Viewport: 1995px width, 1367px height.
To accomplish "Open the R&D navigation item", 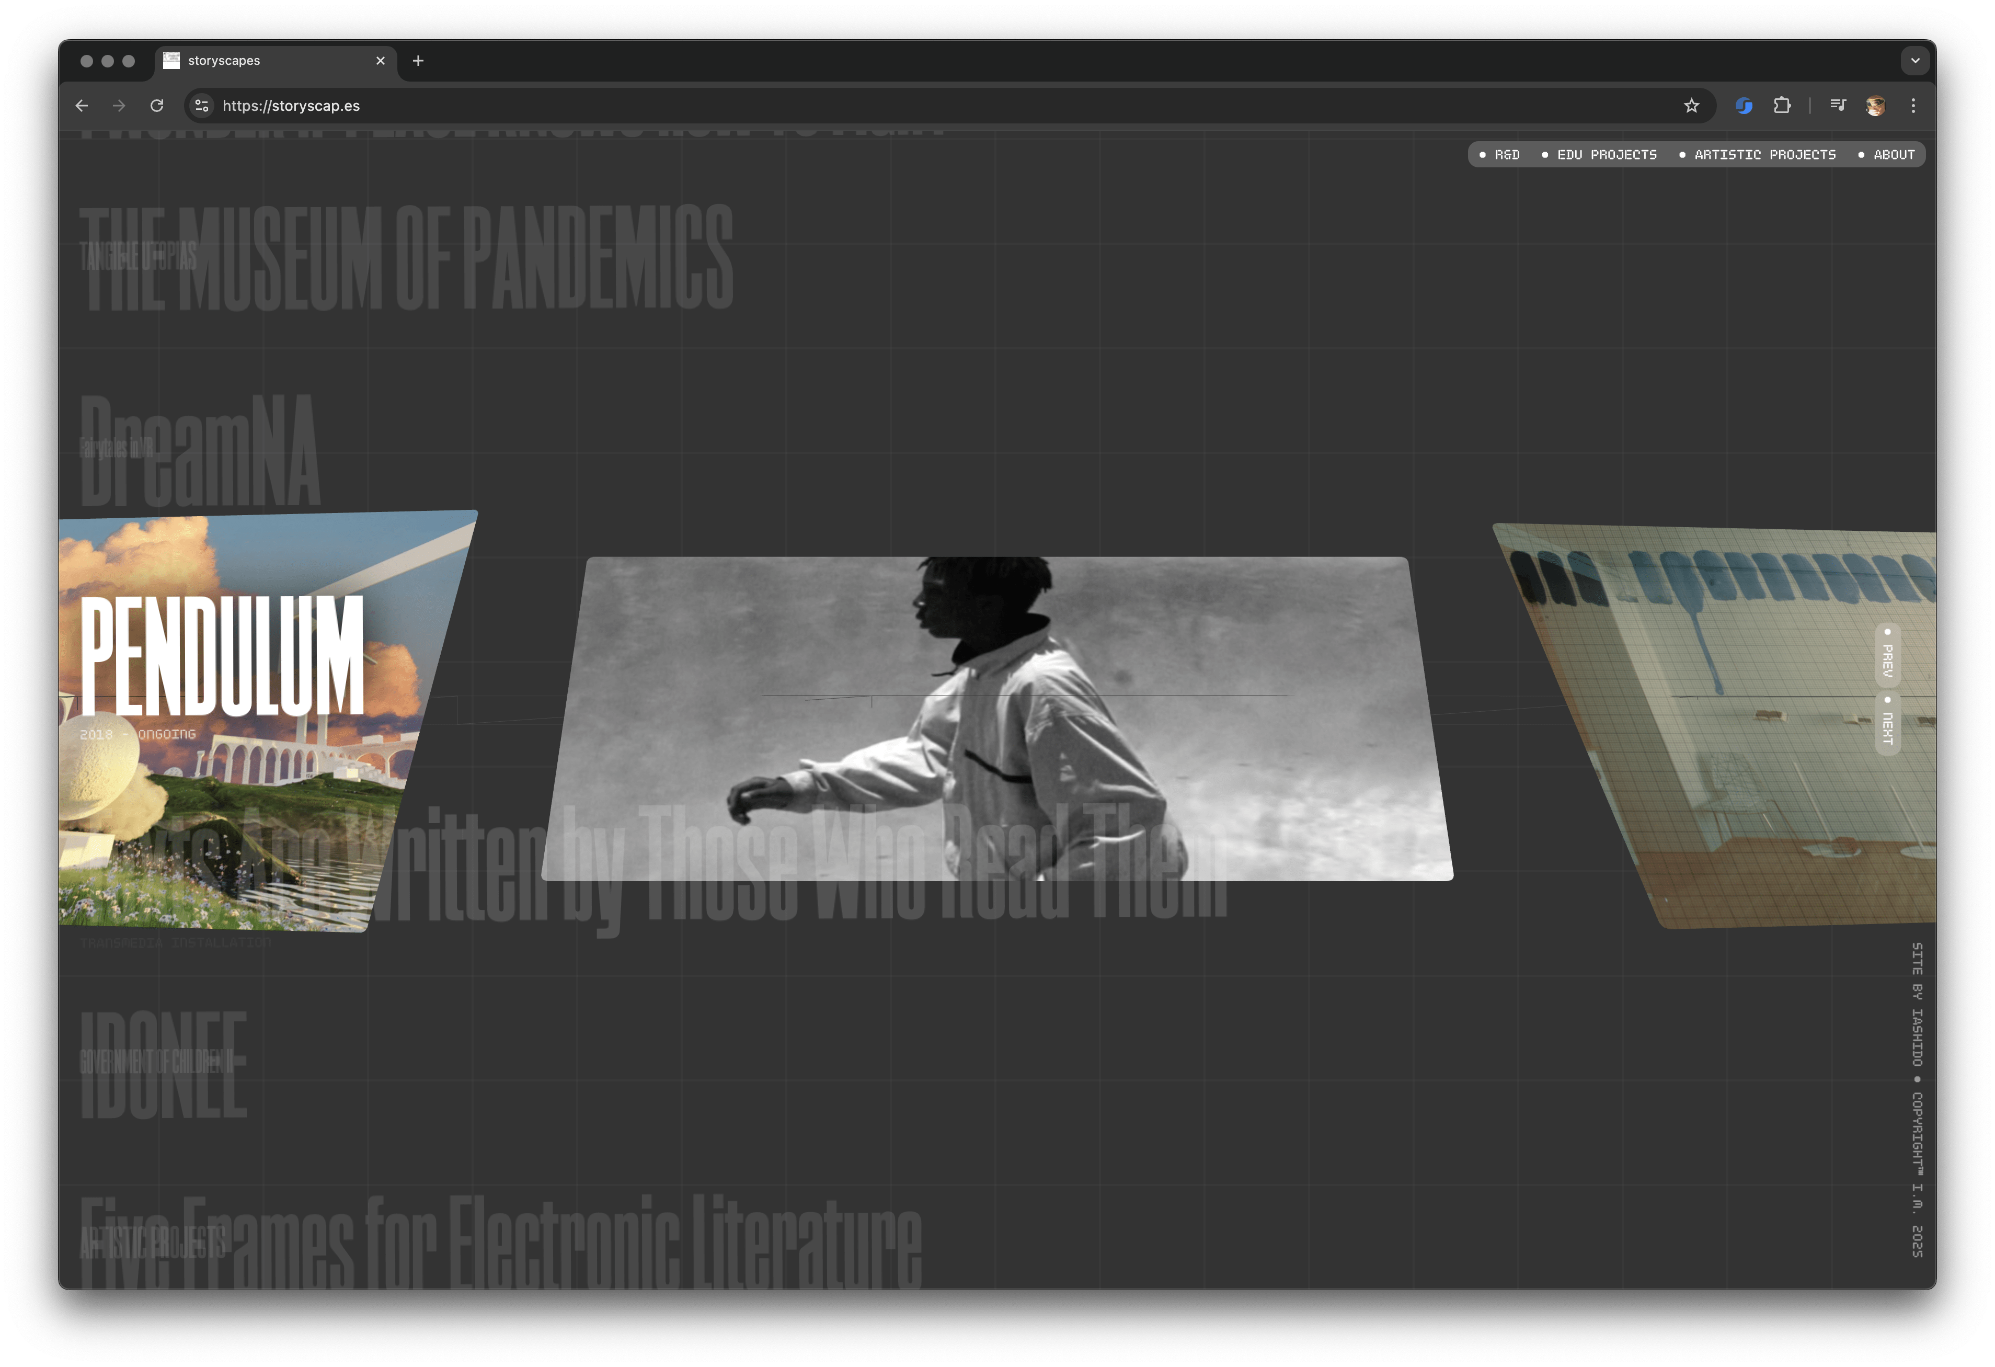I will pyautogui.click(x=1500, y=155).
